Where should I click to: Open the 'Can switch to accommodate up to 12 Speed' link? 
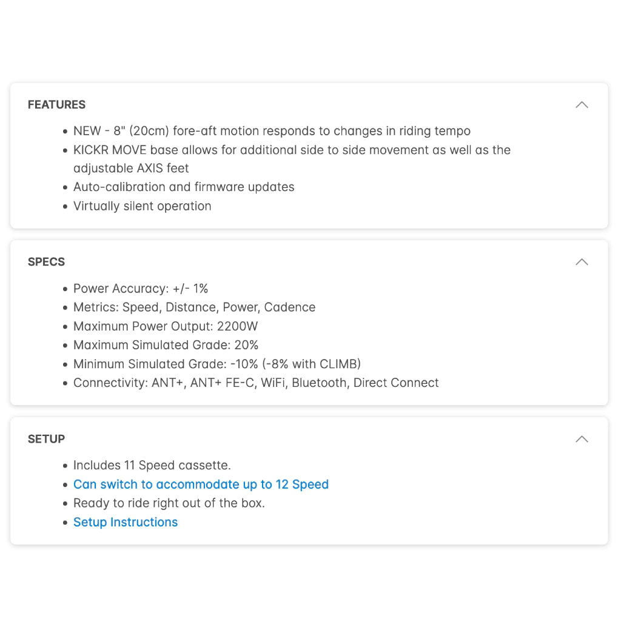[201, 485]
